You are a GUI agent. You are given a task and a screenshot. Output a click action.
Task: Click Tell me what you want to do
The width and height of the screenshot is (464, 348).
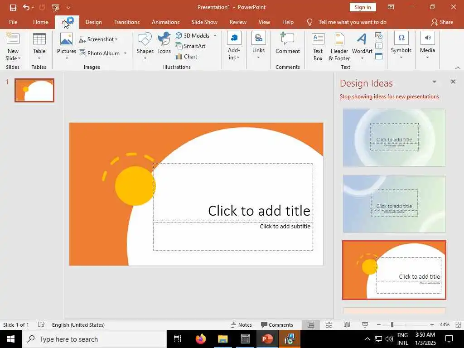352,22
